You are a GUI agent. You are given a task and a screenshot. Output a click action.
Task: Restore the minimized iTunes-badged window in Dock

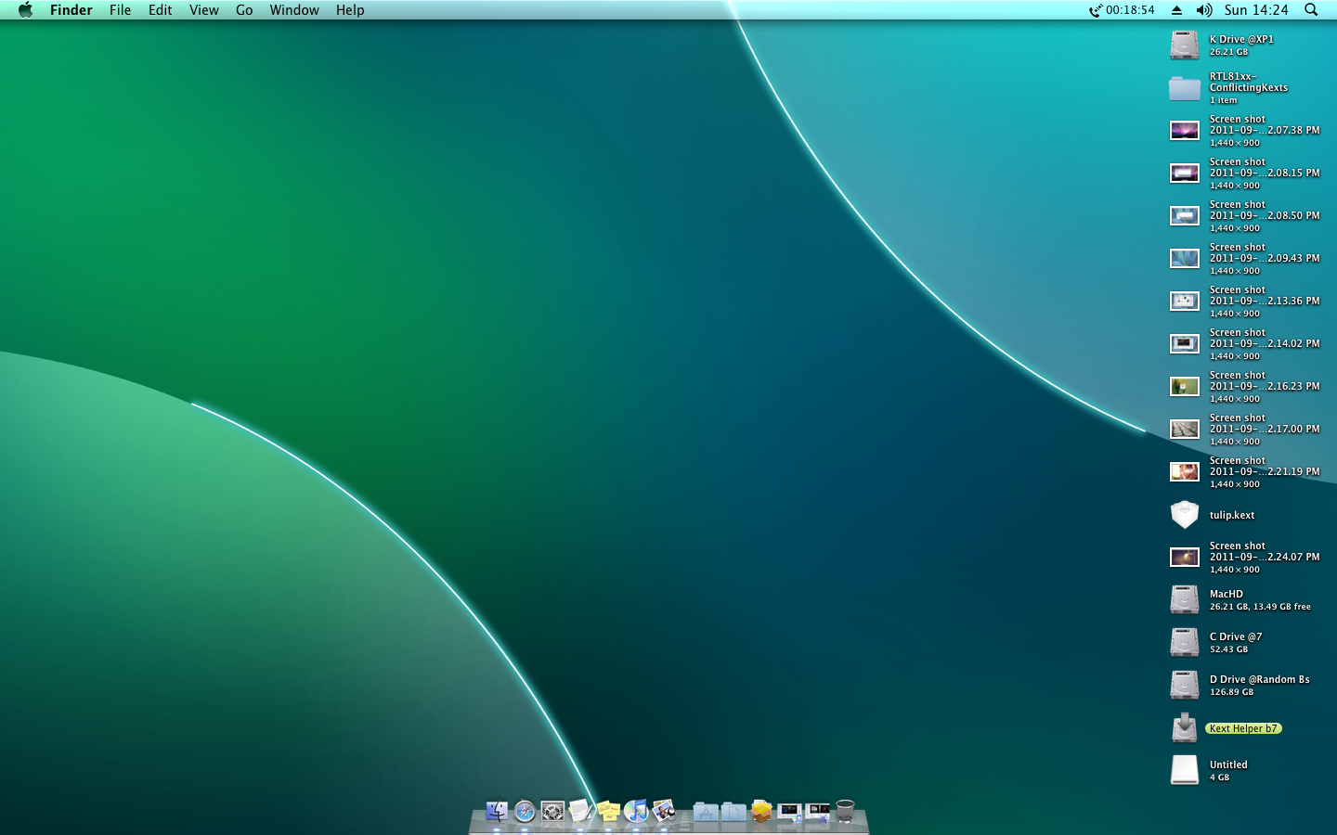coord(789,813)
